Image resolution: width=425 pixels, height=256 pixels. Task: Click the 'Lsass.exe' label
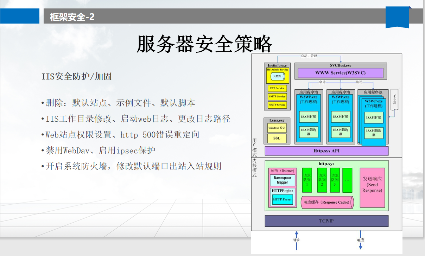pyautogui.click(x=277, y=120)
